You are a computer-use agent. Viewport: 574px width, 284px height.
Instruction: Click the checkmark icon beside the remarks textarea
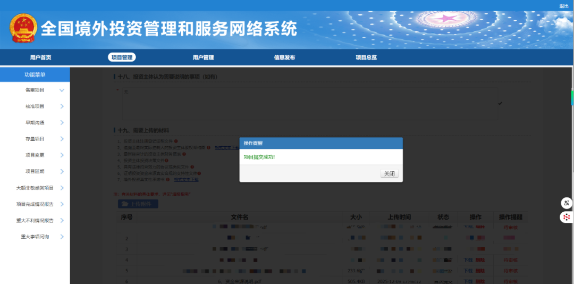pos(500,103)
